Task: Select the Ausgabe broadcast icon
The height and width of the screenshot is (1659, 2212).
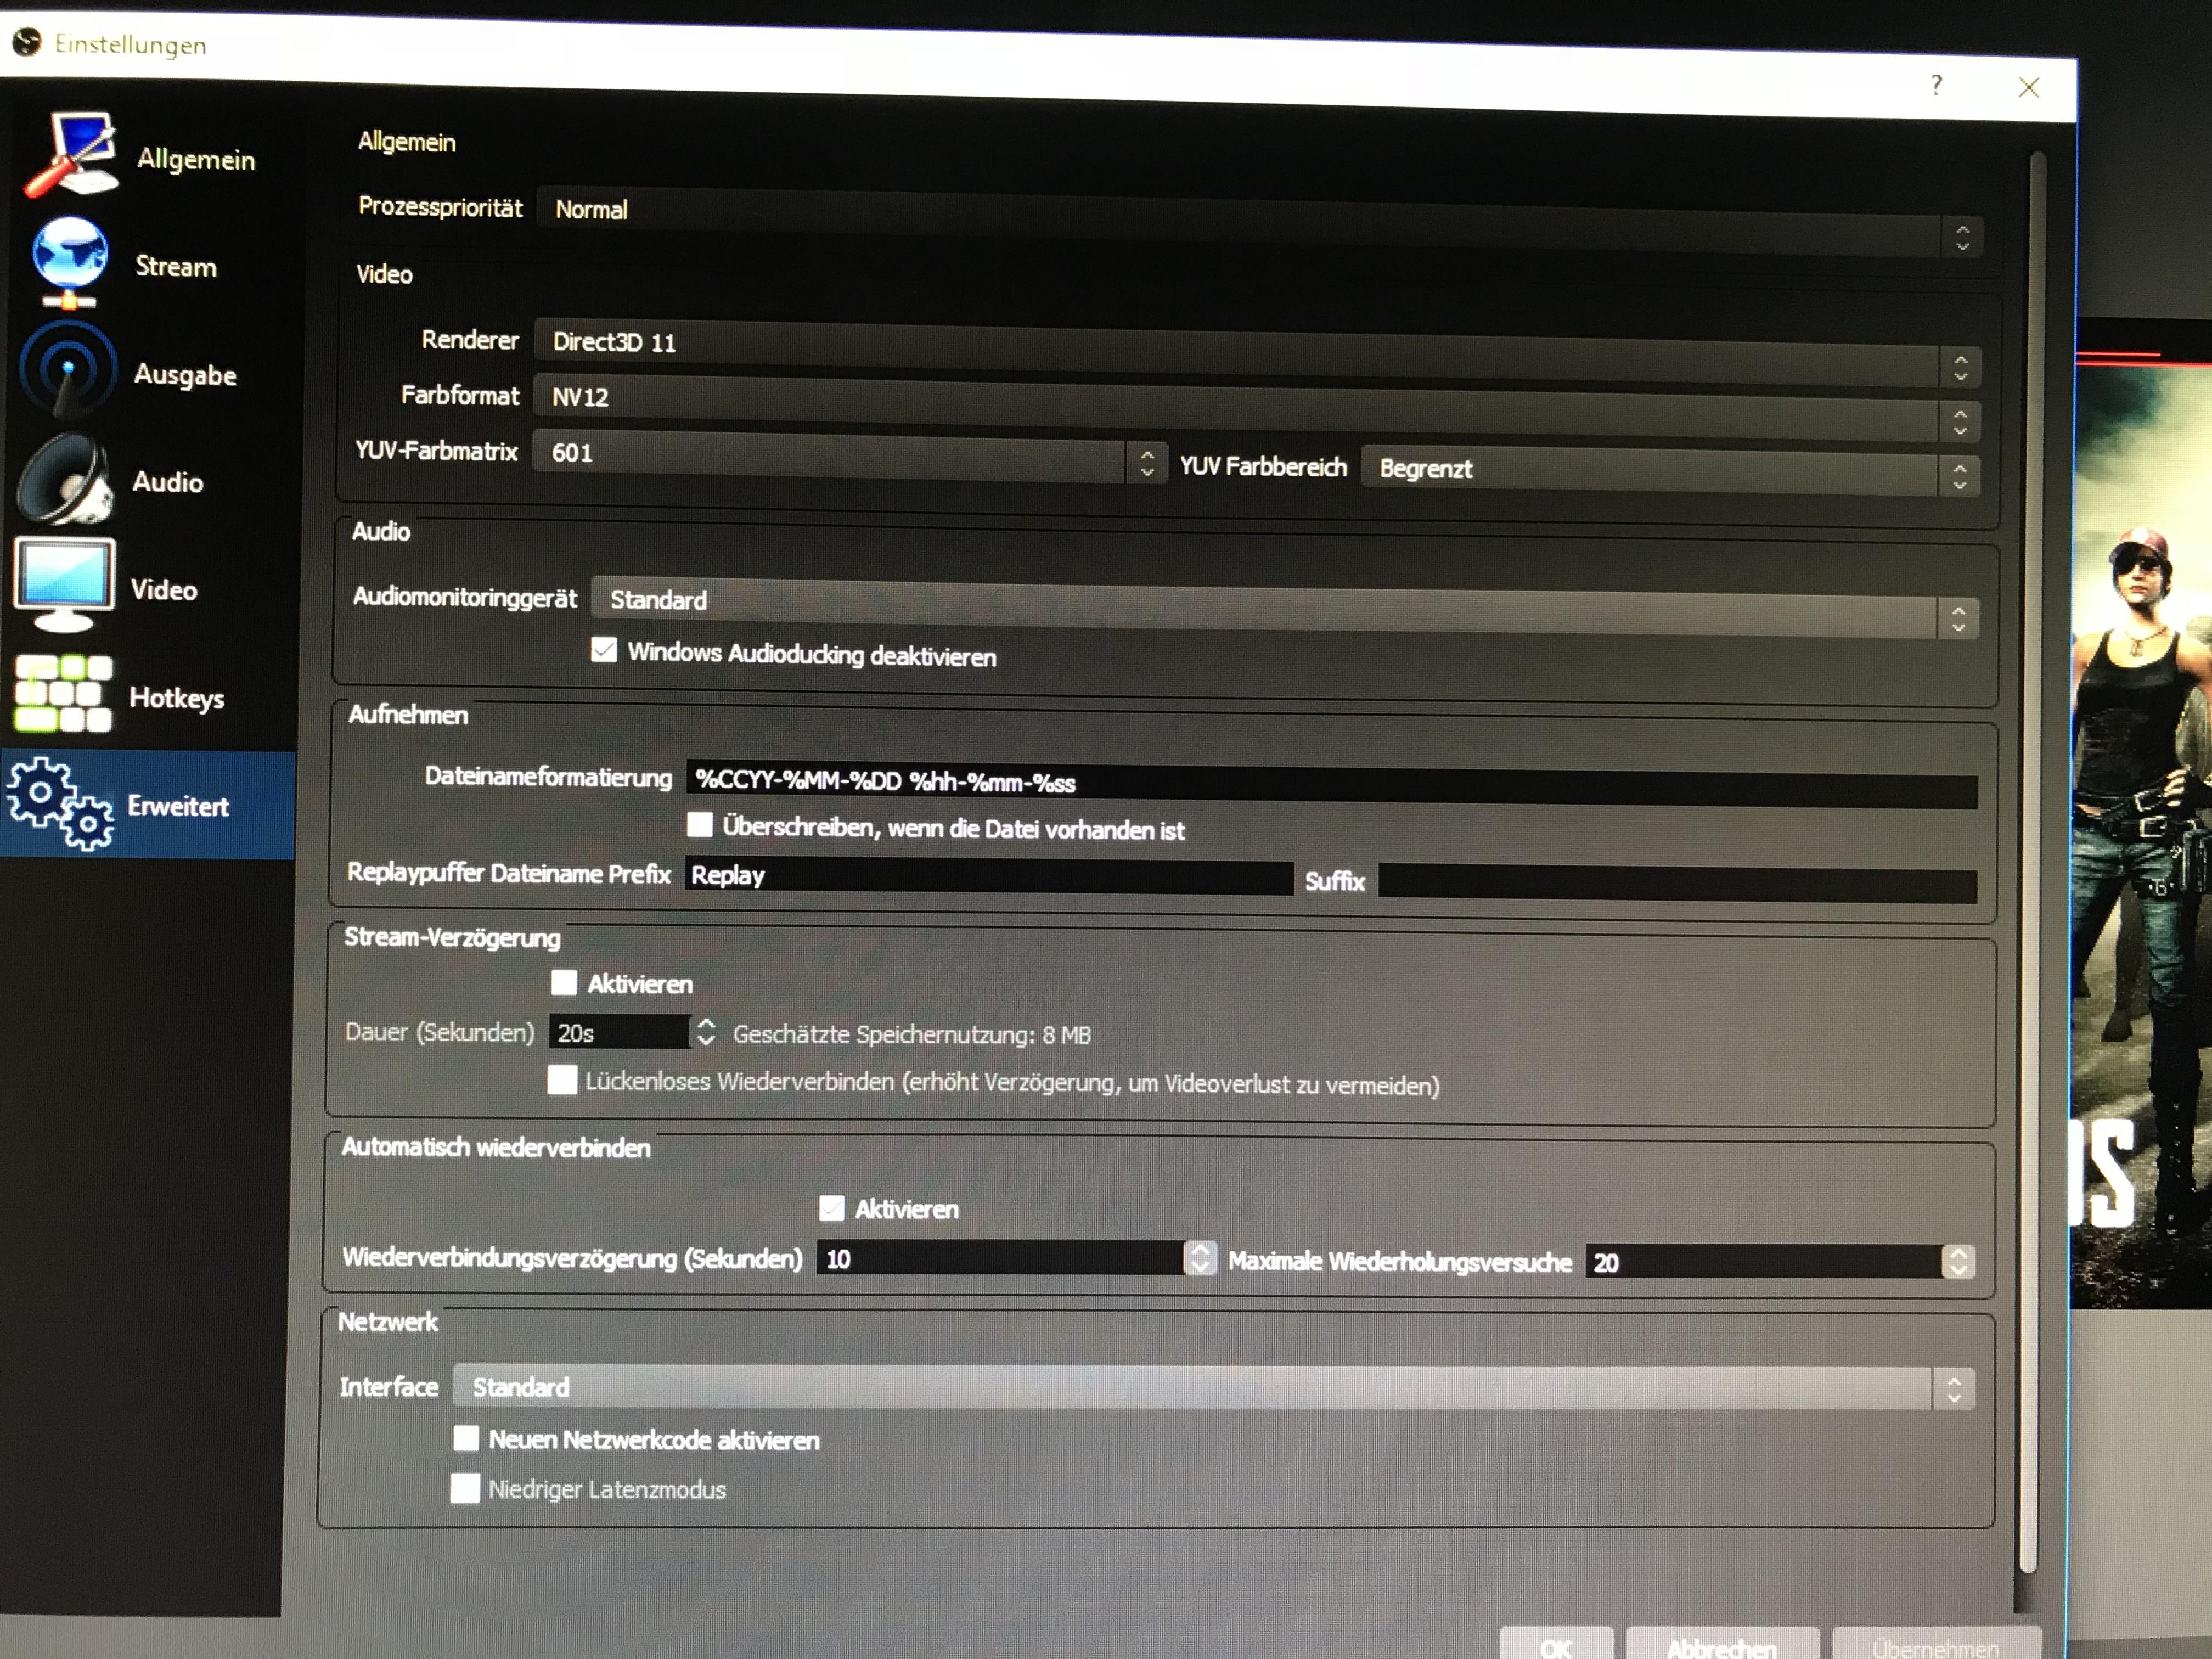Action: (66, 370)
